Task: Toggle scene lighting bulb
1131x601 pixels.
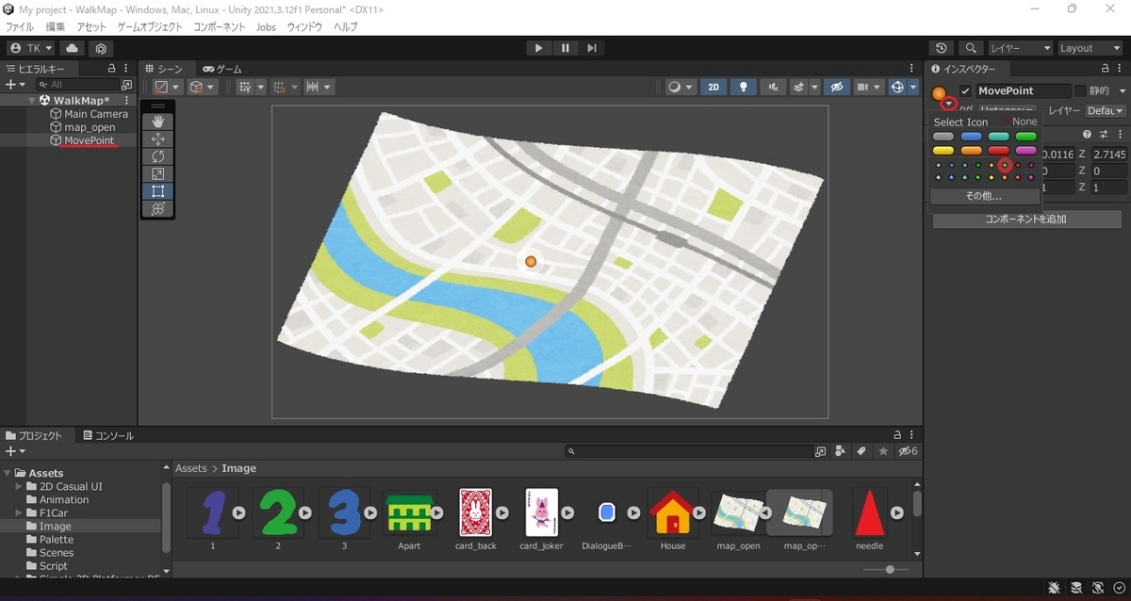Action: point(744,87)
